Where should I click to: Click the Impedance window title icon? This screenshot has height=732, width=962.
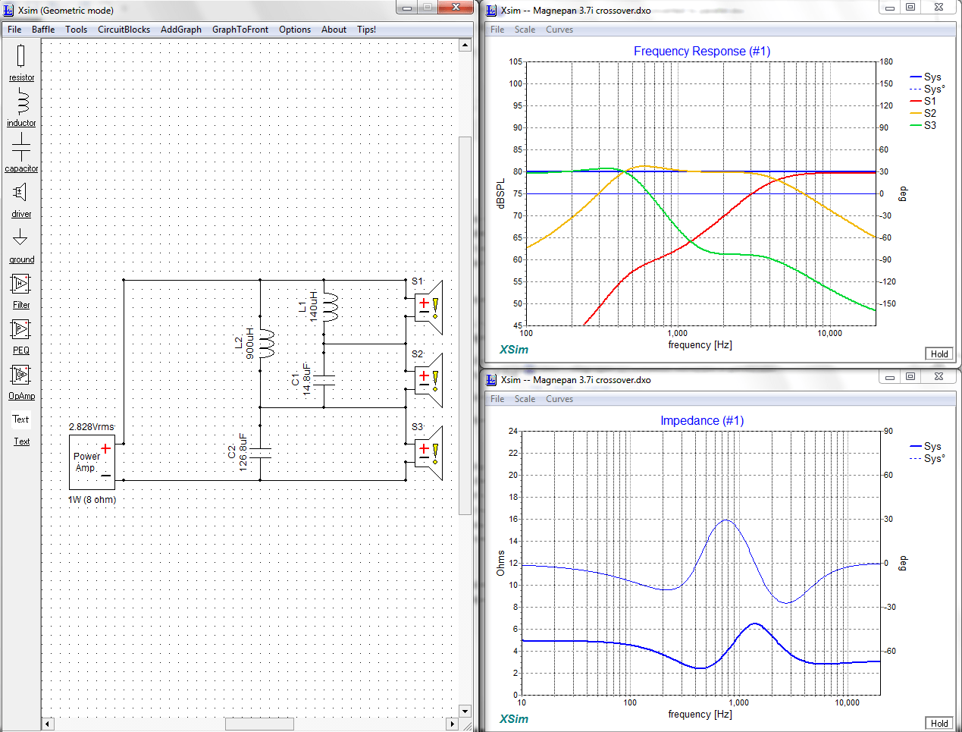pyautogui.click(x=491, y=379)
